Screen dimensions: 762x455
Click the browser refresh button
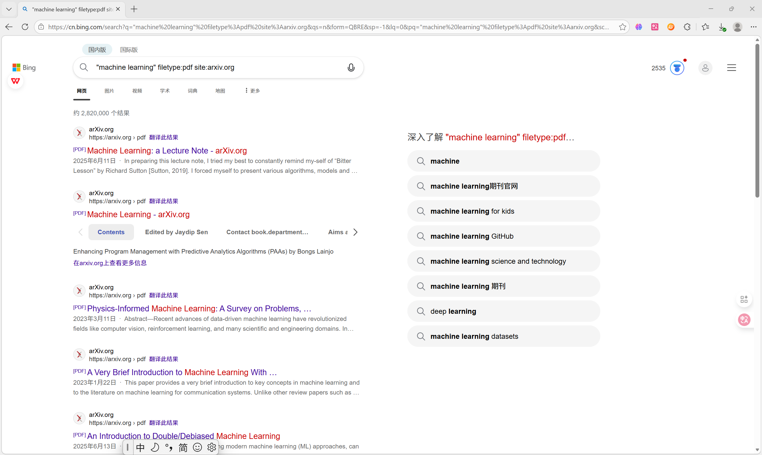coord(25,27)
